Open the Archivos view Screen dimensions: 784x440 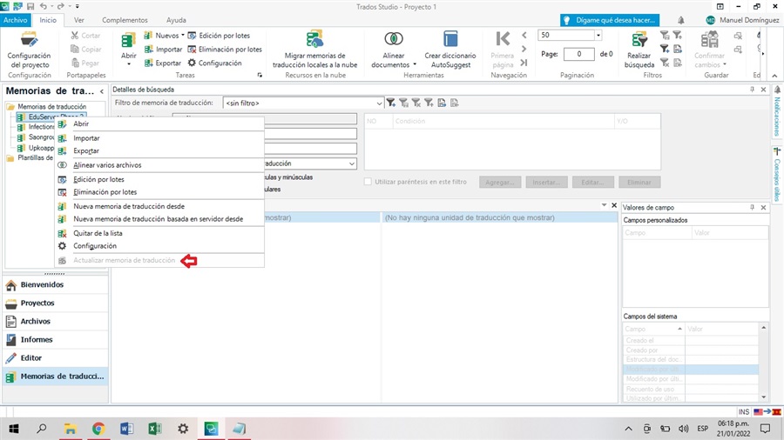56,321
